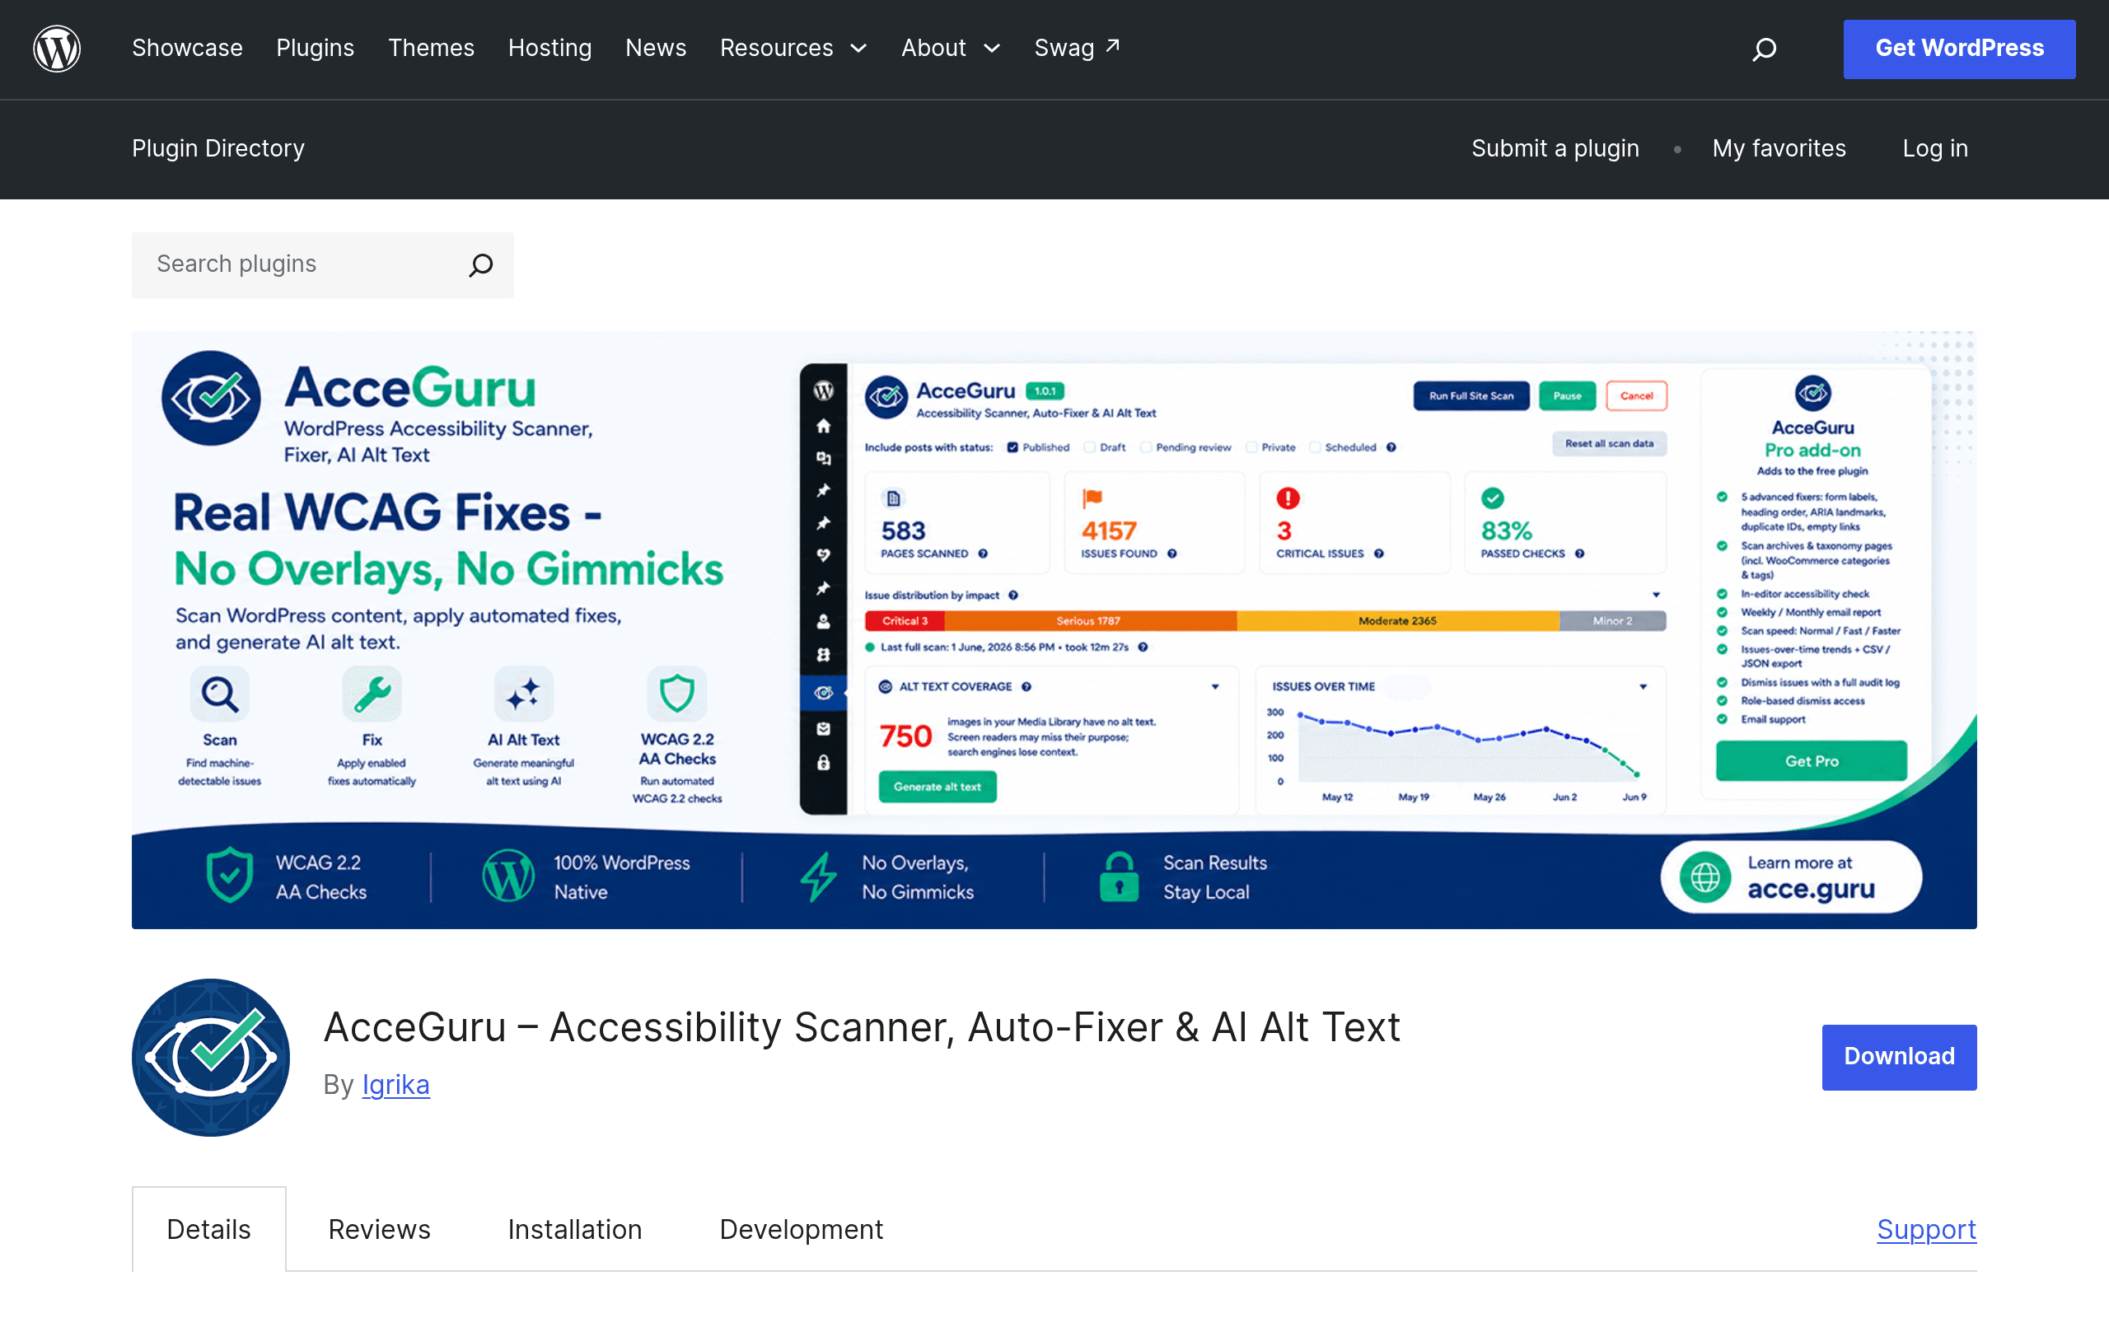Click Log in

tap(1935, 148)
